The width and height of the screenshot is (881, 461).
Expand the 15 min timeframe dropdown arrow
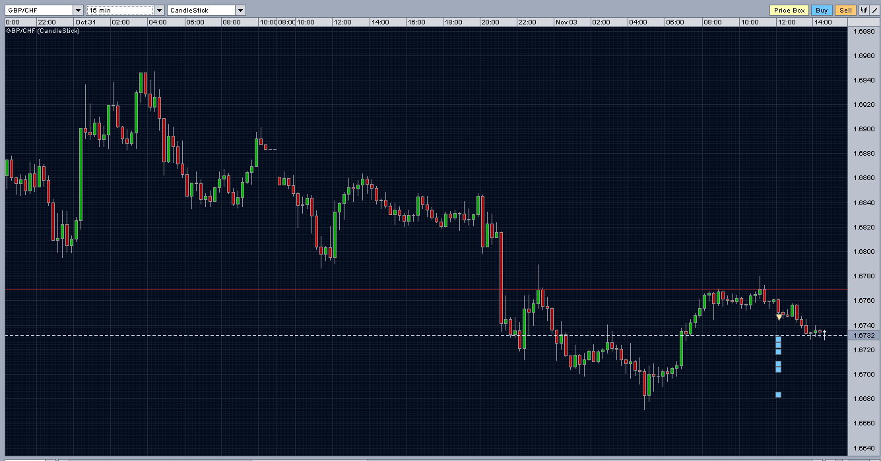[x=159, y=11]
